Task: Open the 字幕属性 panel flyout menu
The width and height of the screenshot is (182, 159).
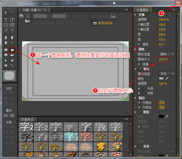Action: pos(174,10)
